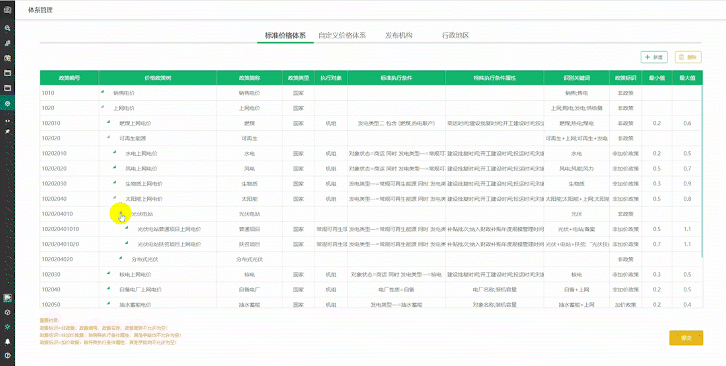Viewport: 726px width, 366px height.
Task: Click the magnifier search icon in sidebar
Action: coord(7,28)
